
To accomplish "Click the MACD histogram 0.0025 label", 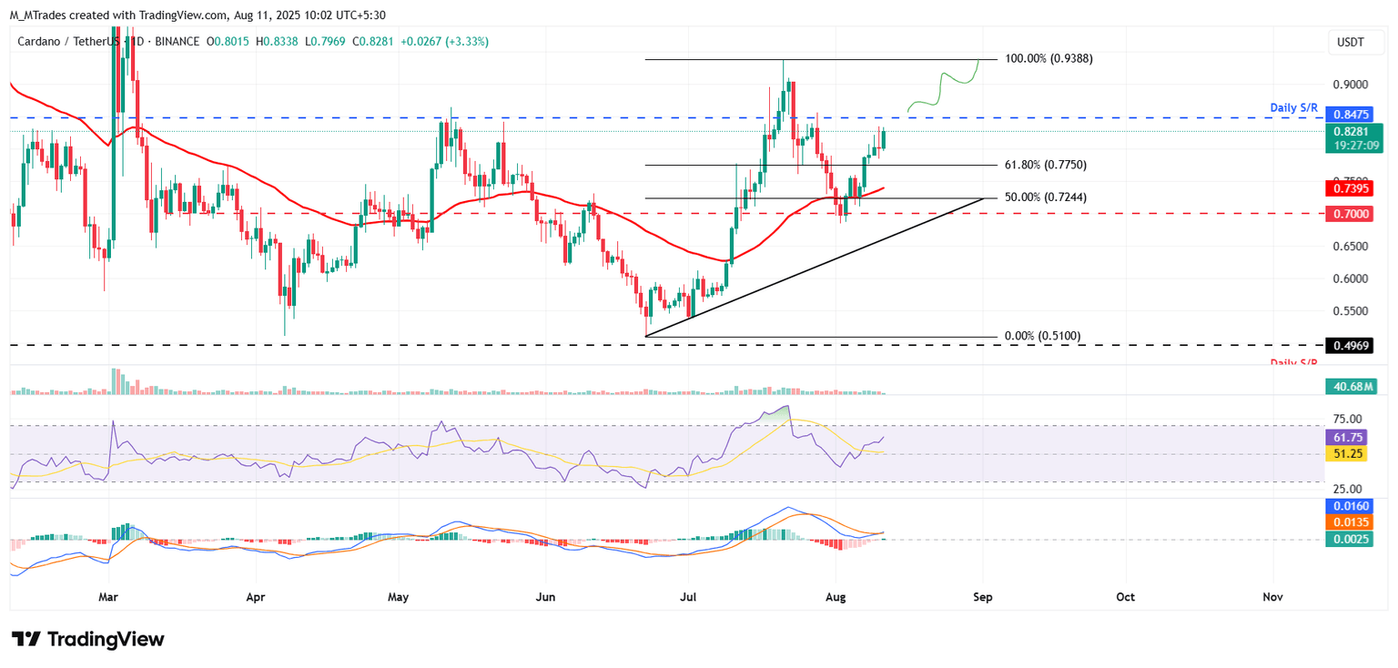I will coord(1351,539).
